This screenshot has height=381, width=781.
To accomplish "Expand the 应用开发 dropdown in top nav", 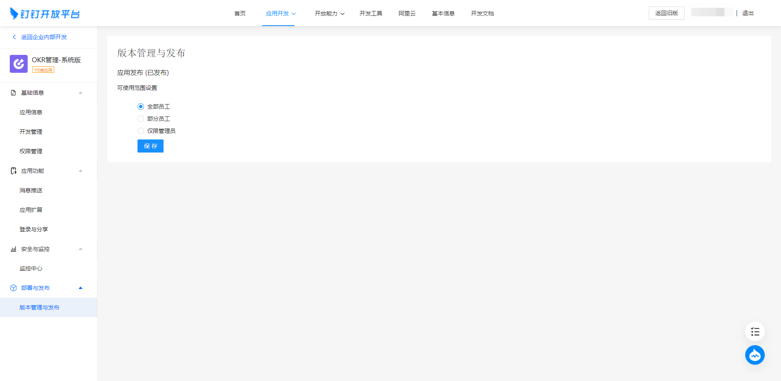I will click(x=281, y=13).
